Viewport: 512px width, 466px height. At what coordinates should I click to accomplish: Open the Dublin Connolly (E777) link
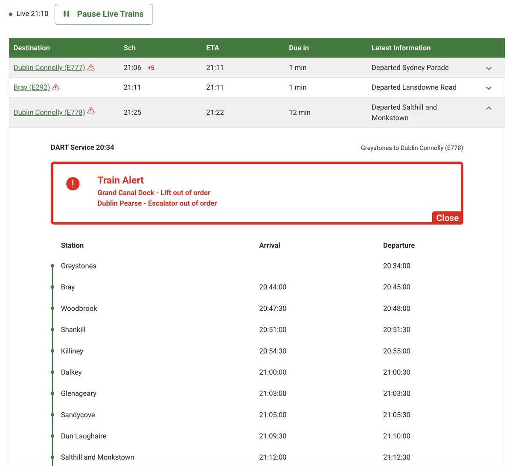(49, 67)
